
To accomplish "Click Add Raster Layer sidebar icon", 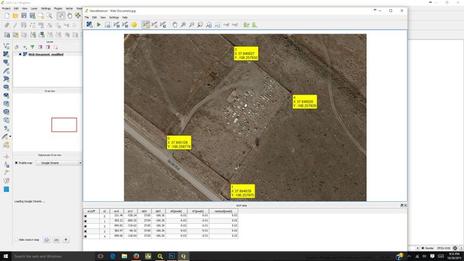I will pos(6,54).
